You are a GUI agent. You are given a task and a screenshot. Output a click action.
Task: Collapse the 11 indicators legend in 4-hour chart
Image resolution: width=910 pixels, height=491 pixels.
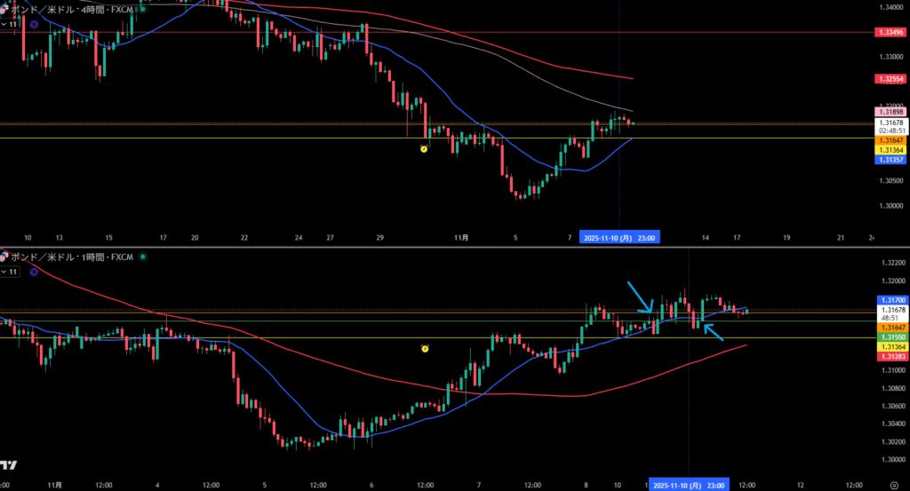click(x=11, y=25)
